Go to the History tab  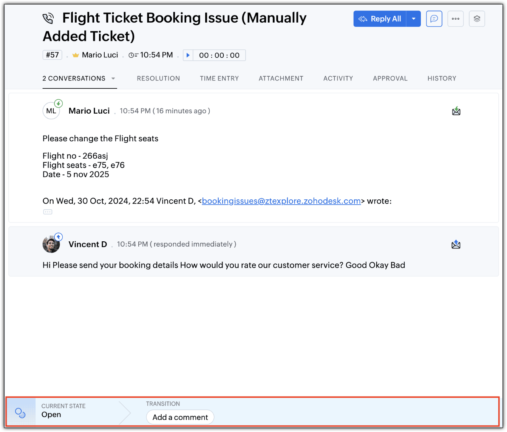pos(442,79)
